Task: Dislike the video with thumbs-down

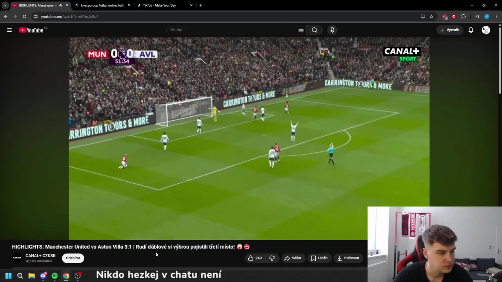Action: click(272, 258)
